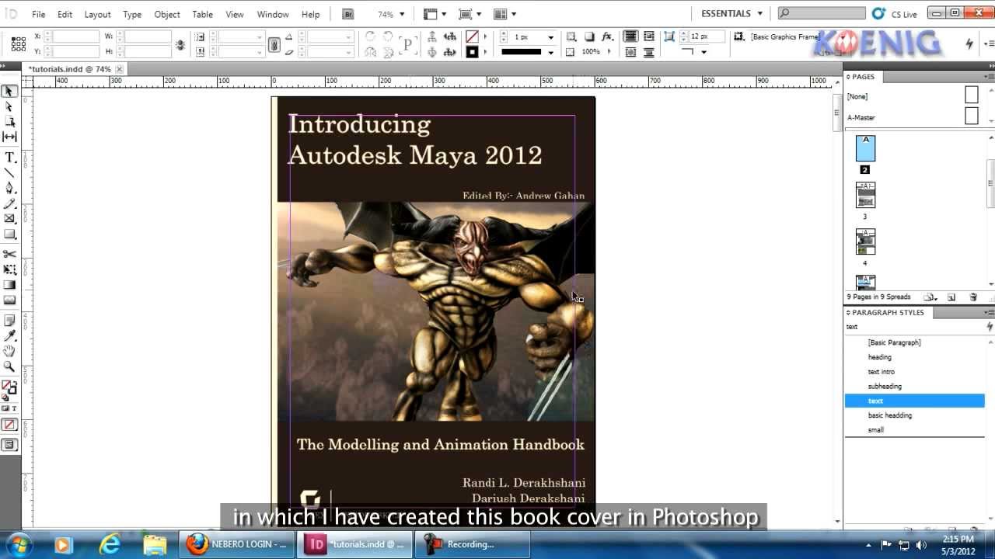Screen dimensions: 995x559
Task: Open the Object menu
Action: click(x=167, y=14)
